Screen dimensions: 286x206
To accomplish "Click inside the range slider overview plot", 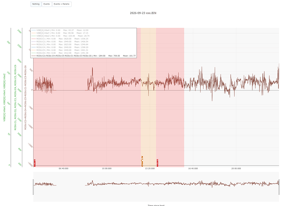I will (x=156, y=187).
